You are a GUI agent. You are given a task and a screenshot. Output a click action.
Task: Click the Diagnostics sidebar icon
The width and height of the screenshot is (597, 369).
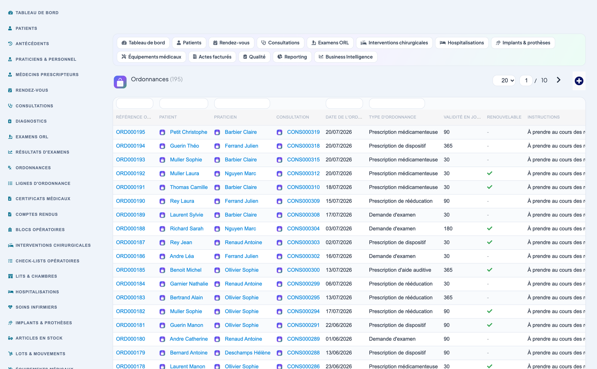coord(10,121)
